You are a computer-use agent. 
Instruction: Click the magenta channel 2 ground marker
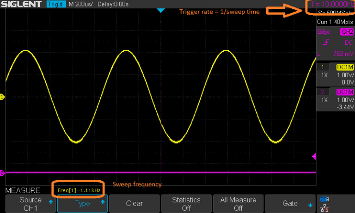2,173
